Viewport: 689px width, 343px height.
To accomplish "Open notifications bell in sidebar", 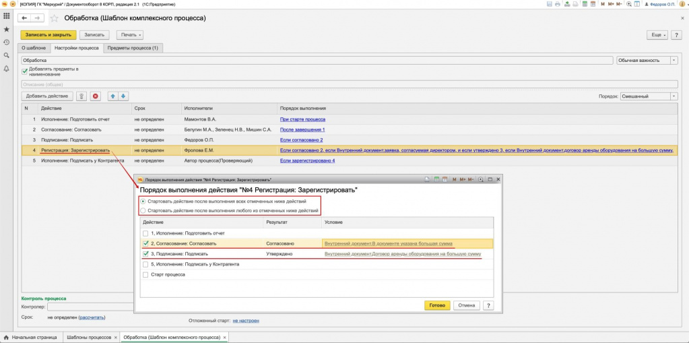I will 6,68.
